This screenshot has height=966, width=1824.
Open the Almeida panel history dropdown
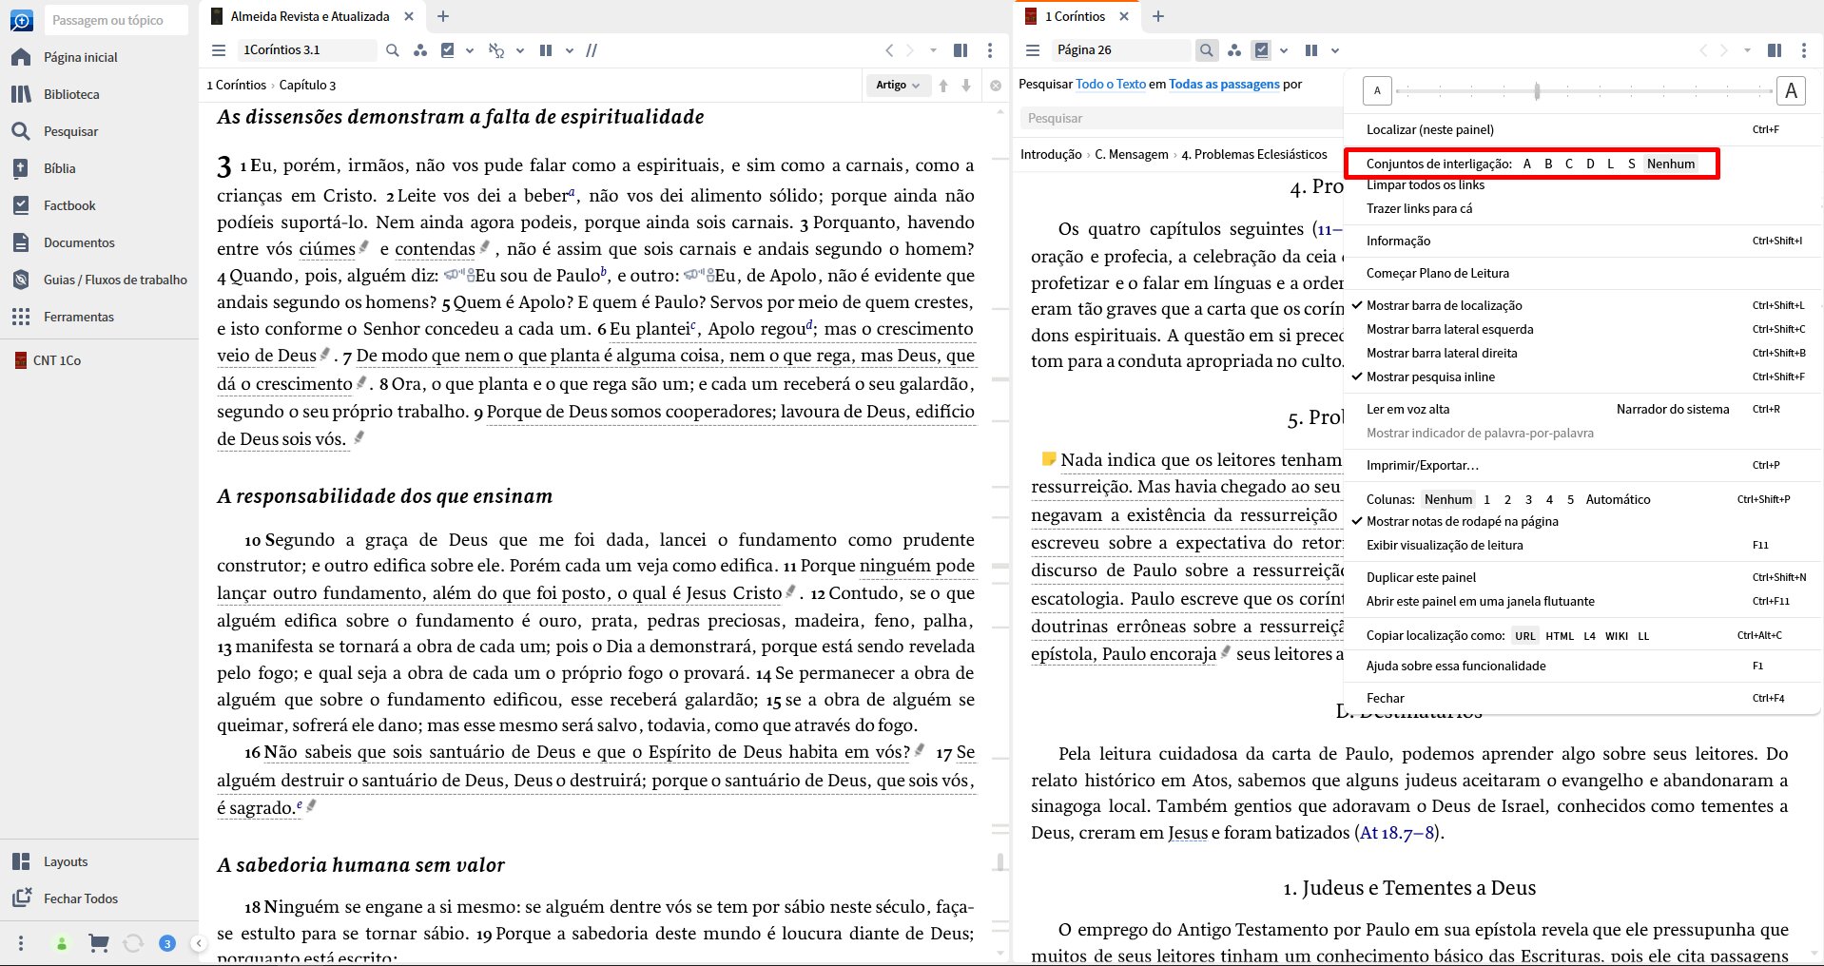coord(933,50)
